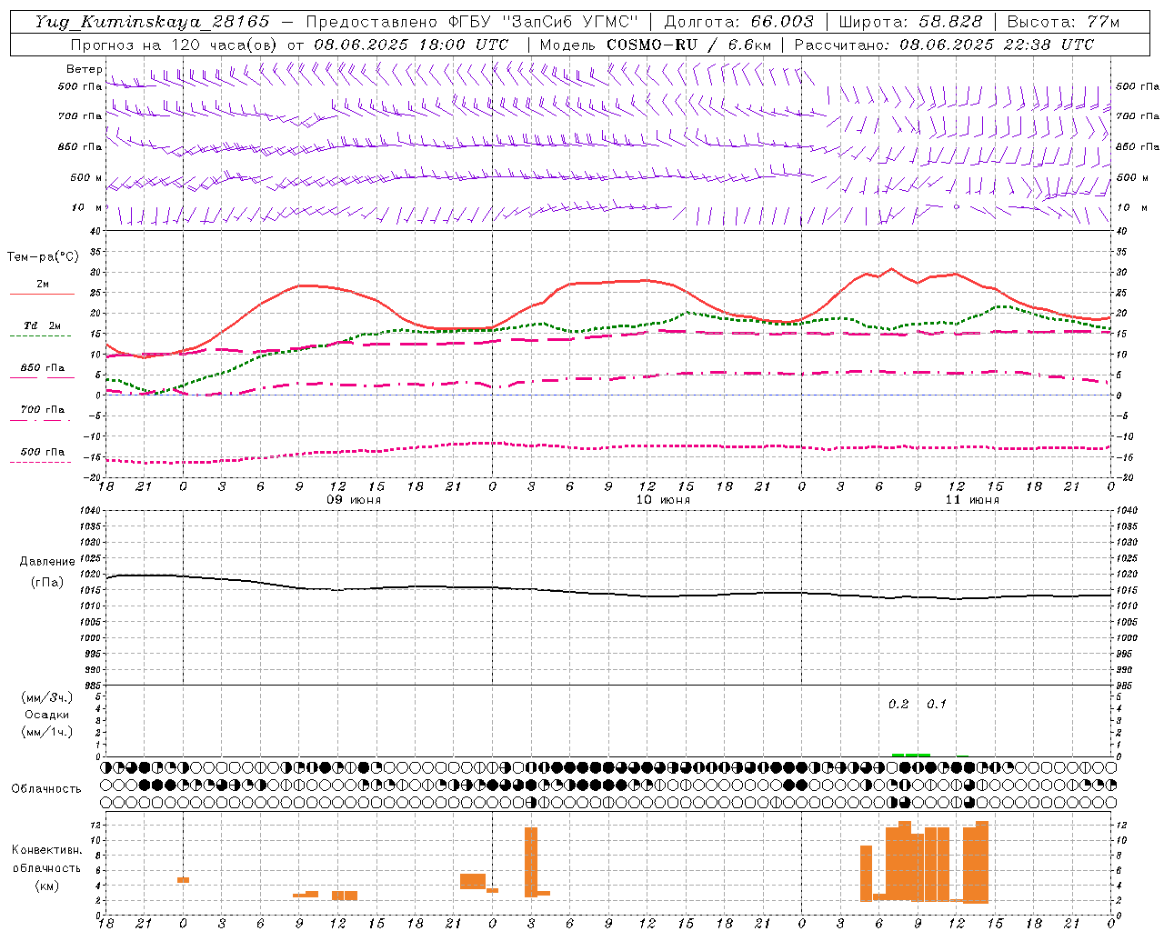The image size is (1164, 931).
Task: Click the Долгота: 66.003 value
Action: tap(739, 22)
